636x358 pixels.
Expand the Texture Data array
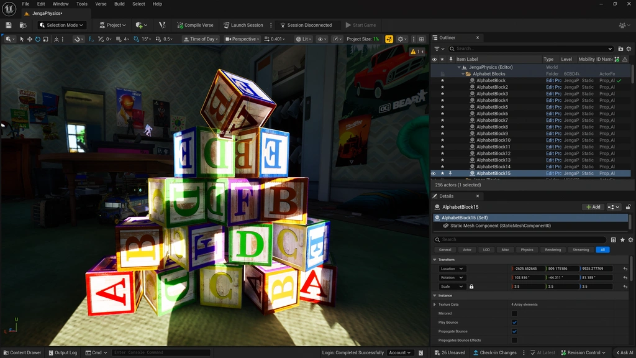435,305
